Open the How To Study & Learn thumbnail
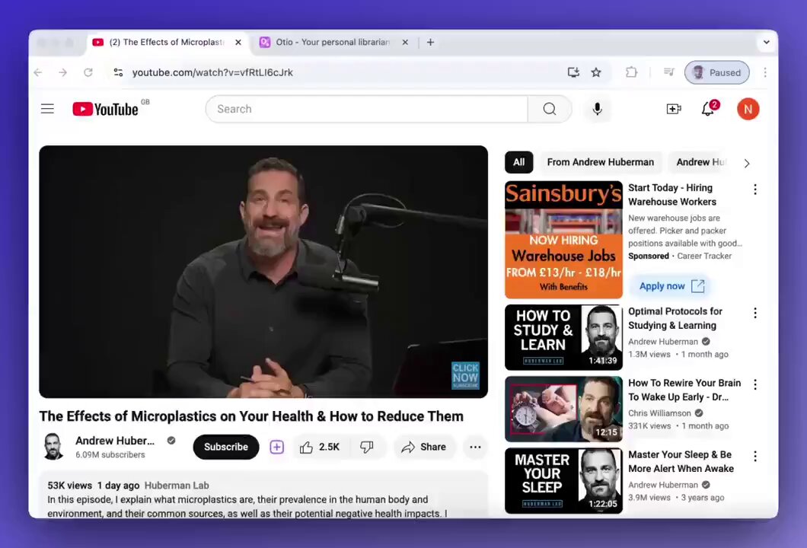Image resolution: width=807 pixels, height=548 pixels. click(x=563, y=337)
